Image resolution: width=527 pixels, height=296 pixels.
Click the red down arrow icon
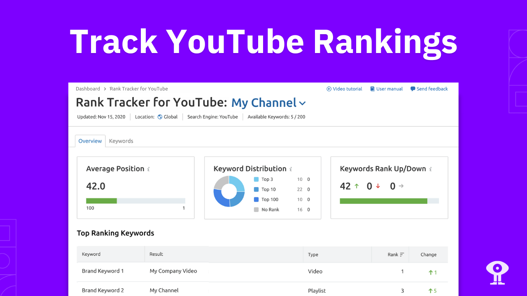pyautogui.click(x=378, y=186)
